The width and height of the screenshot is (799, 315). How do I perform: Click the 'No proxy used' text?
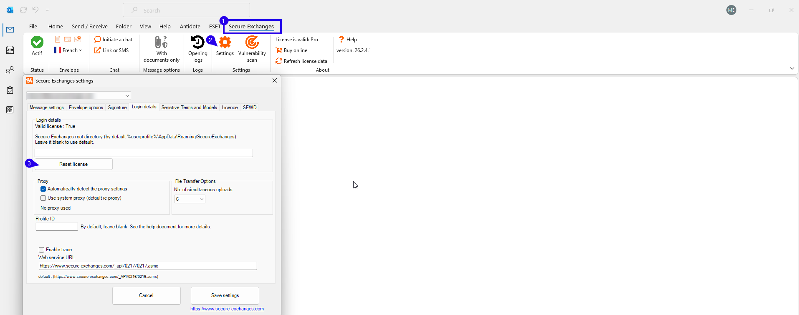[x=56, y=208]
